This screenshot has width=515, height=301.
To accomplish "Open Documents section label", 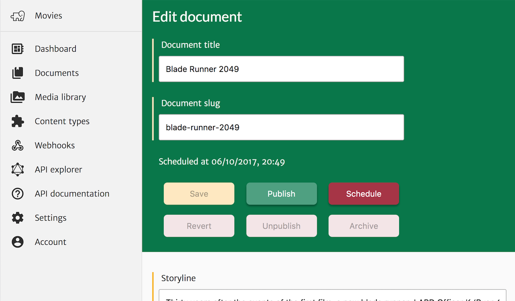I will [x=57, y=73].
